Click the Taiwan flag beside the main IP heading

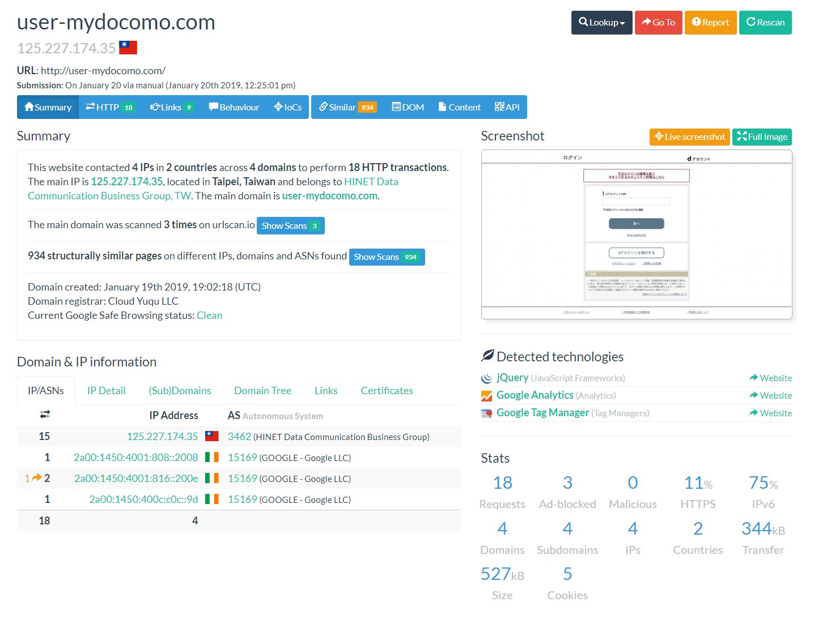128,48
